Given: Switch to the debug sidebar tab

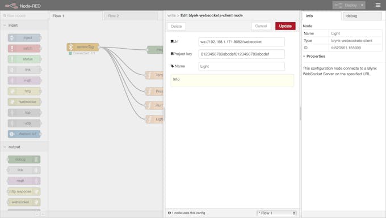Looking at the screenshot, I should (362, 16).
